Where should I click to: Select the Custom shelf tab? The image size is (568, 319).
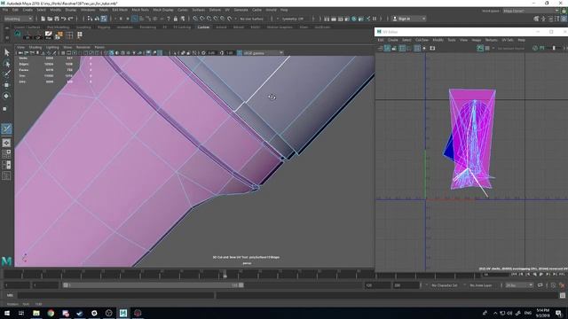[203, 27]
